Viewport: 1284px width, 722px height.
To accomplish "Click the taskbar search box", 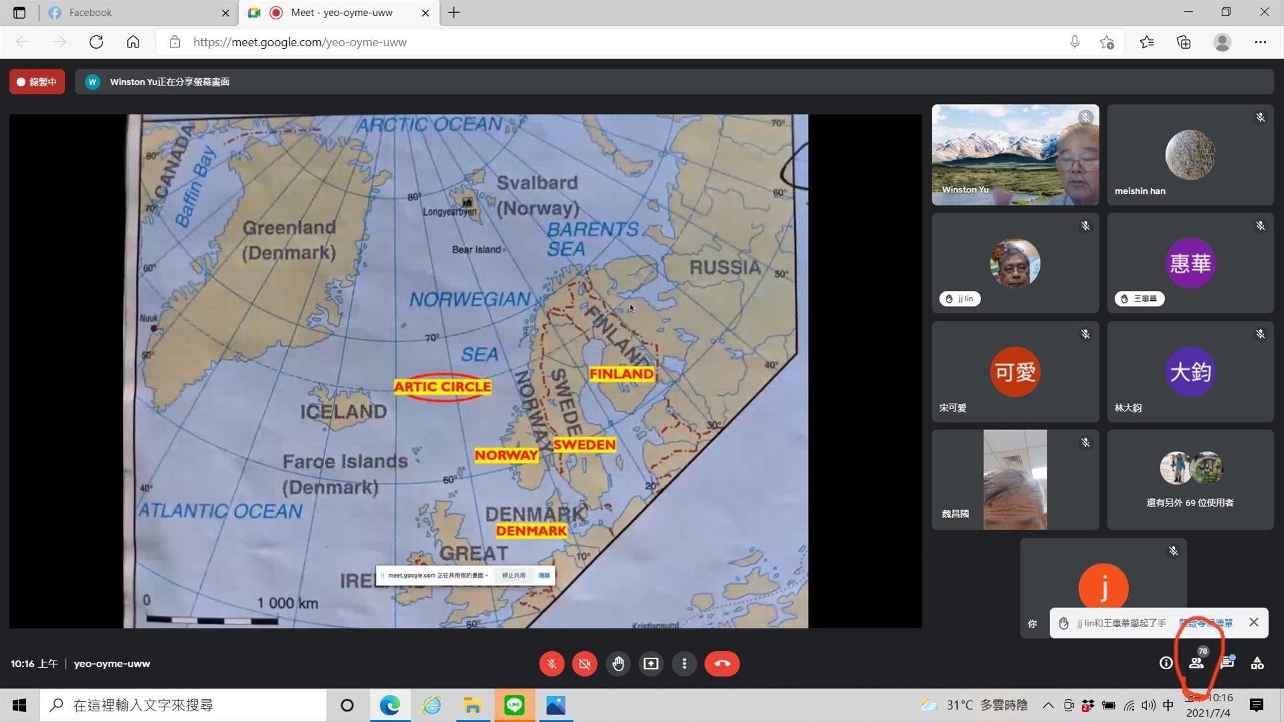I will [x=183, y=705].
